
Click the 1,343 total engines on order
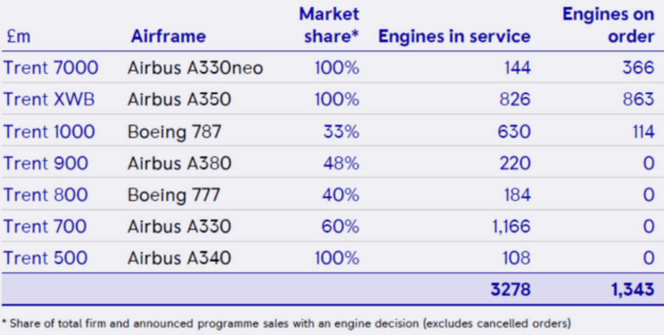tap(631, 289)
